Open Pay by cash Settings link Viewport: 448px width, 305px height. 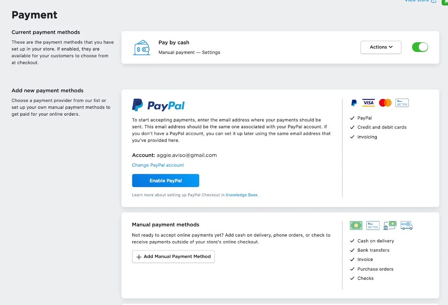click(211, 52)
